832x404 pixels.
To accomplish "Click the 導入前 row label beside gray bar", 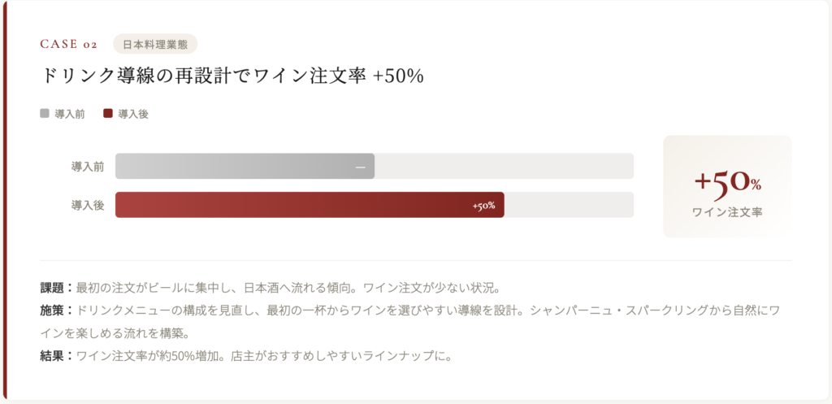I will coord(88,167).
